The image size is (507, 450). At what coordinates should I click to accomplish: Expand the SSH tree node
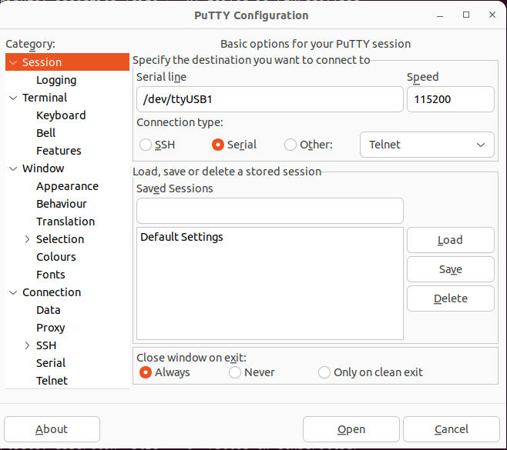28,345
